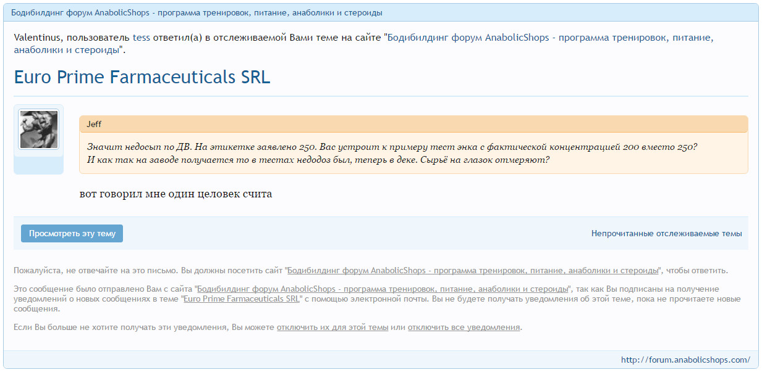Image resolution: width=770 pixels, height=375 pixels.
Task: Click the reply text "вот говорил мне"
Action: [x=176, y=194]
